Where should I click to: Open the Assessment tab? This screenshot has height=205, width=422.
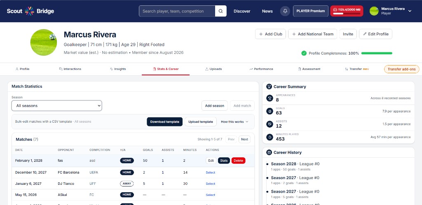coord(309,69)
